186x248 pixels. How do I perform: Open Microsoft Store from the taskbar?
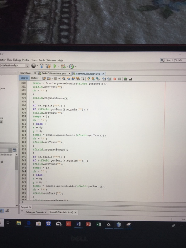38,223
